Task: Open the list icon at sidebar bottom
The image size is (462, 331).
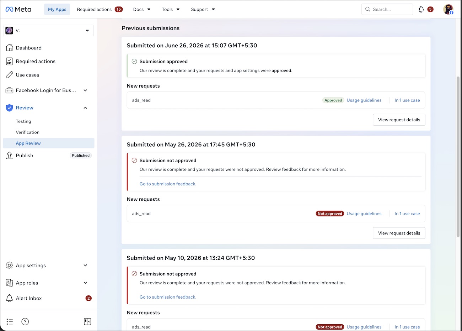Action: [10, 322]
